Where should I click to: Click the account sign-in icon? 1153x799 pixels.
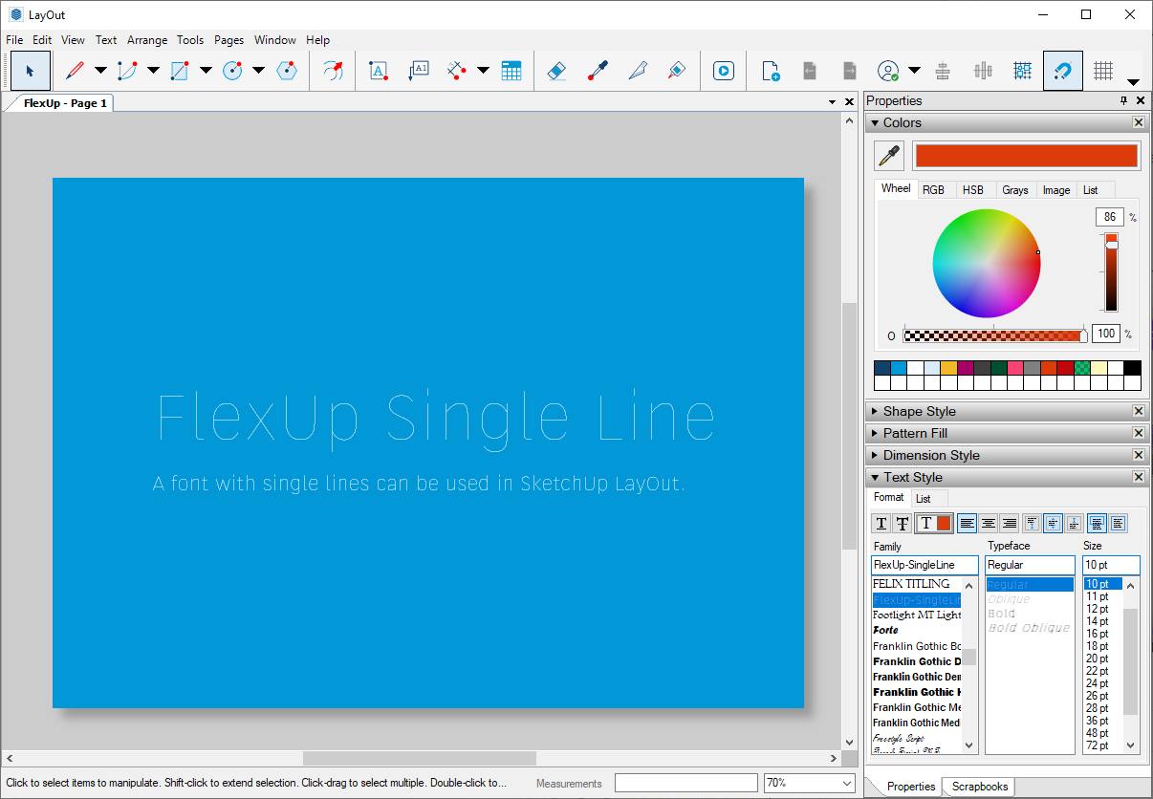[888, 71]
